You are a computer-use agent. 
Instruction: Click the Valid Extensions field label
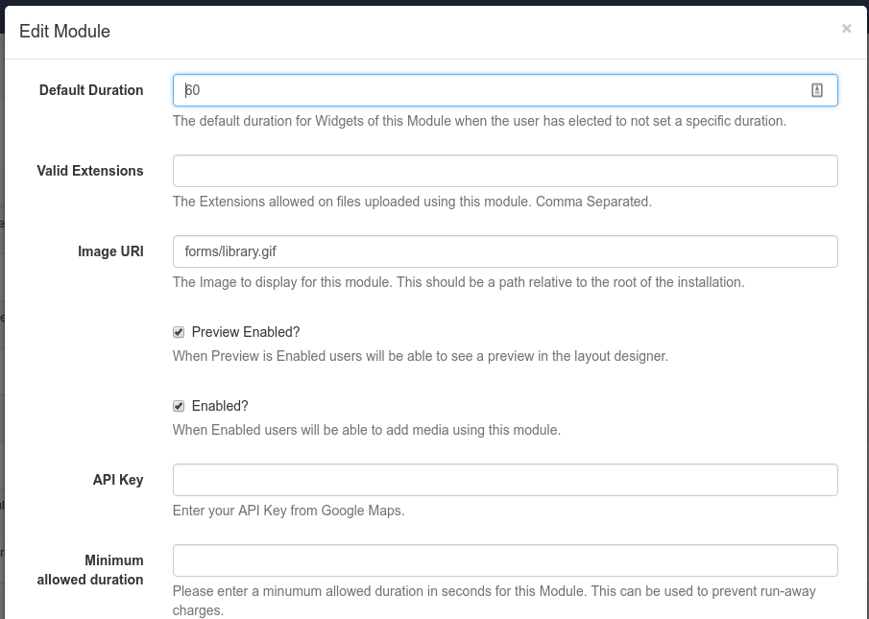point(91,170)
